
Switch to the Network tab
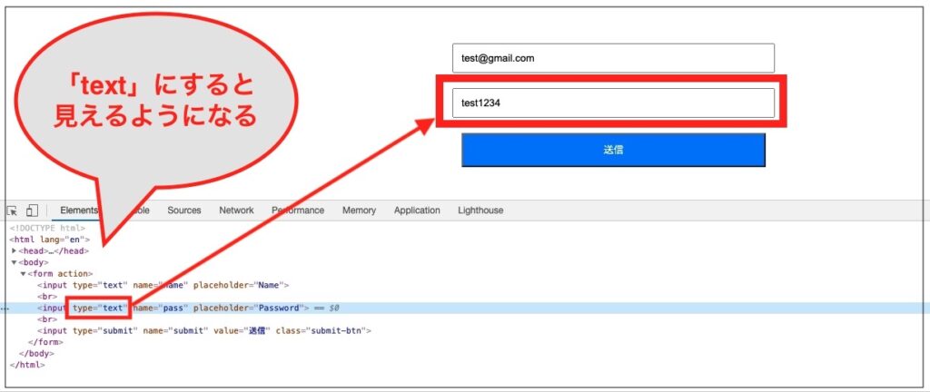[236, 211]
